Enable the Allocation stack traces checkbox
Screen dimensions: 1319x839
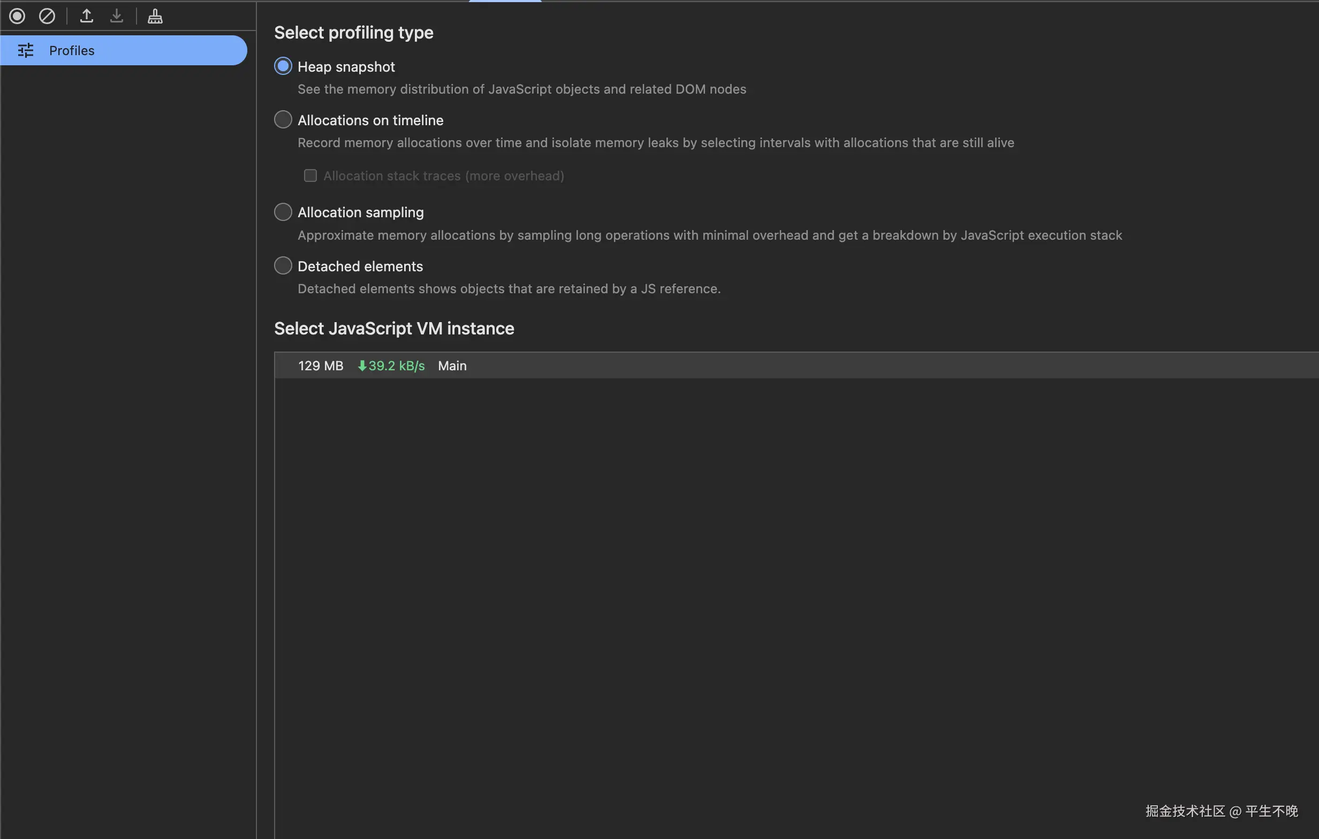[310, 176]
